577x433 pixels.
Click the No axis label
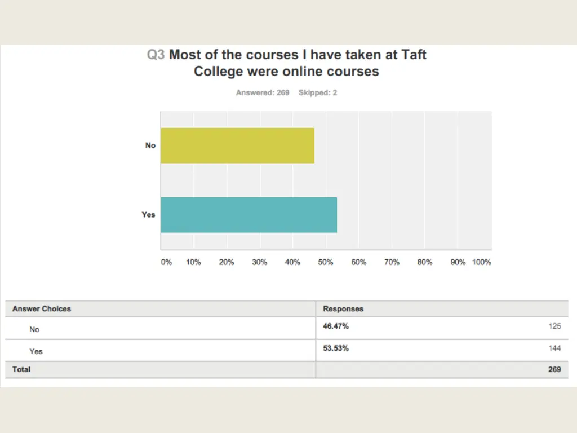[150, 145]
